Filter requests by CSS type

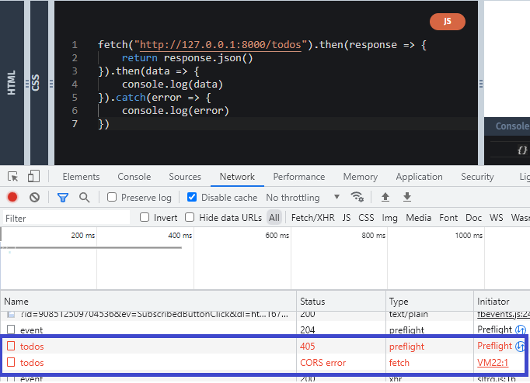366,218
